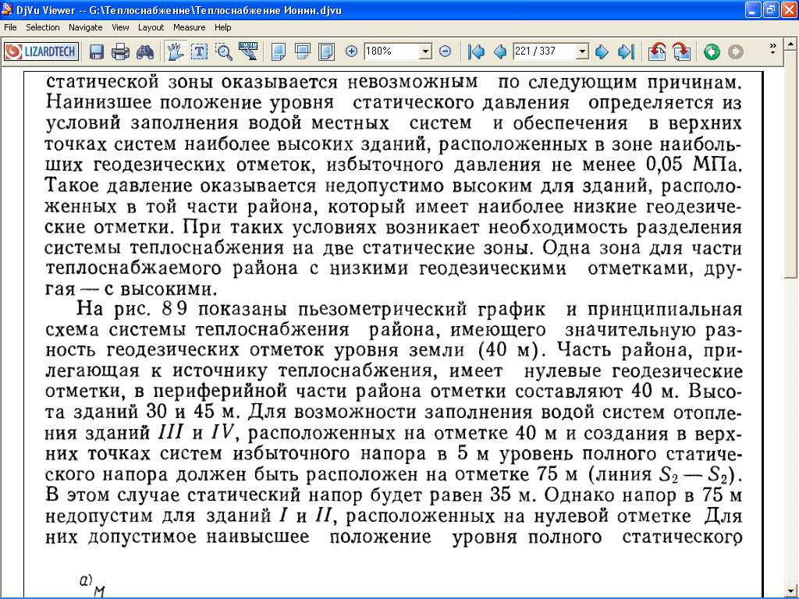Click the word "пьезометрический" in the text
Viewport: 799px width, 599px height.
tap(382, 310)
